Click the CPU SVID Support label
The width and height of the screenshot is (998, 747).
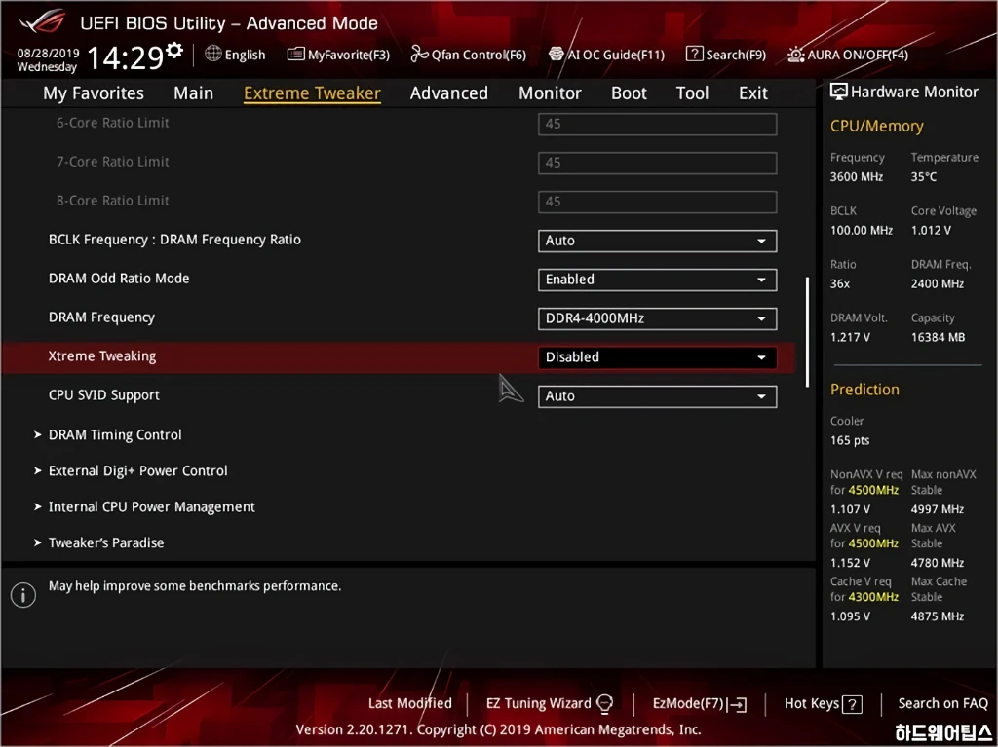tap(103, 395)
